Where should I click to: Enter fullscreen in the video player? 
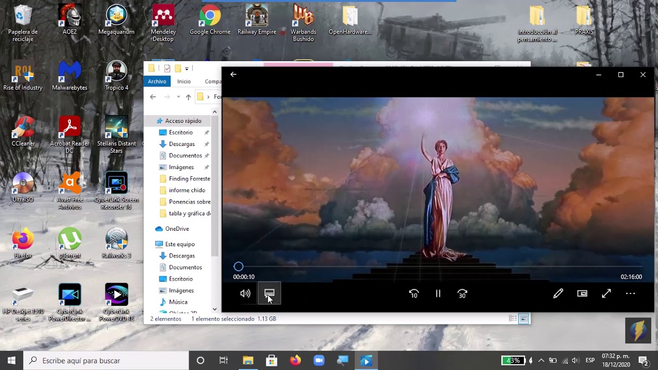[x=606, y=293]
